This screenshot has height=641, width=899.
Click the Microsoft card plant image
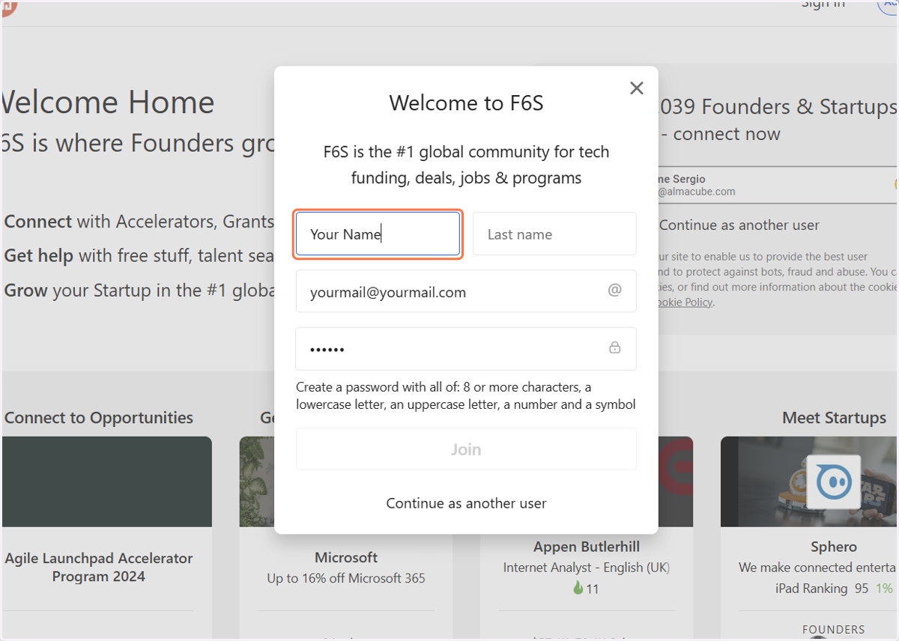pos(257,481)
